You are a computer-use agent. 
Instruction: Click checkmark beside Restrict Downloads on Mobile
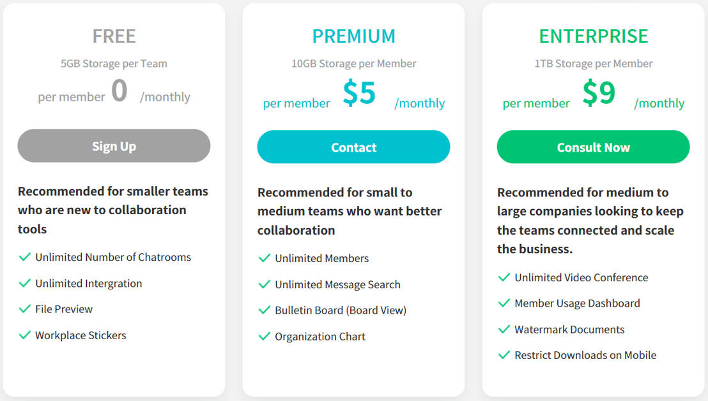504,355
